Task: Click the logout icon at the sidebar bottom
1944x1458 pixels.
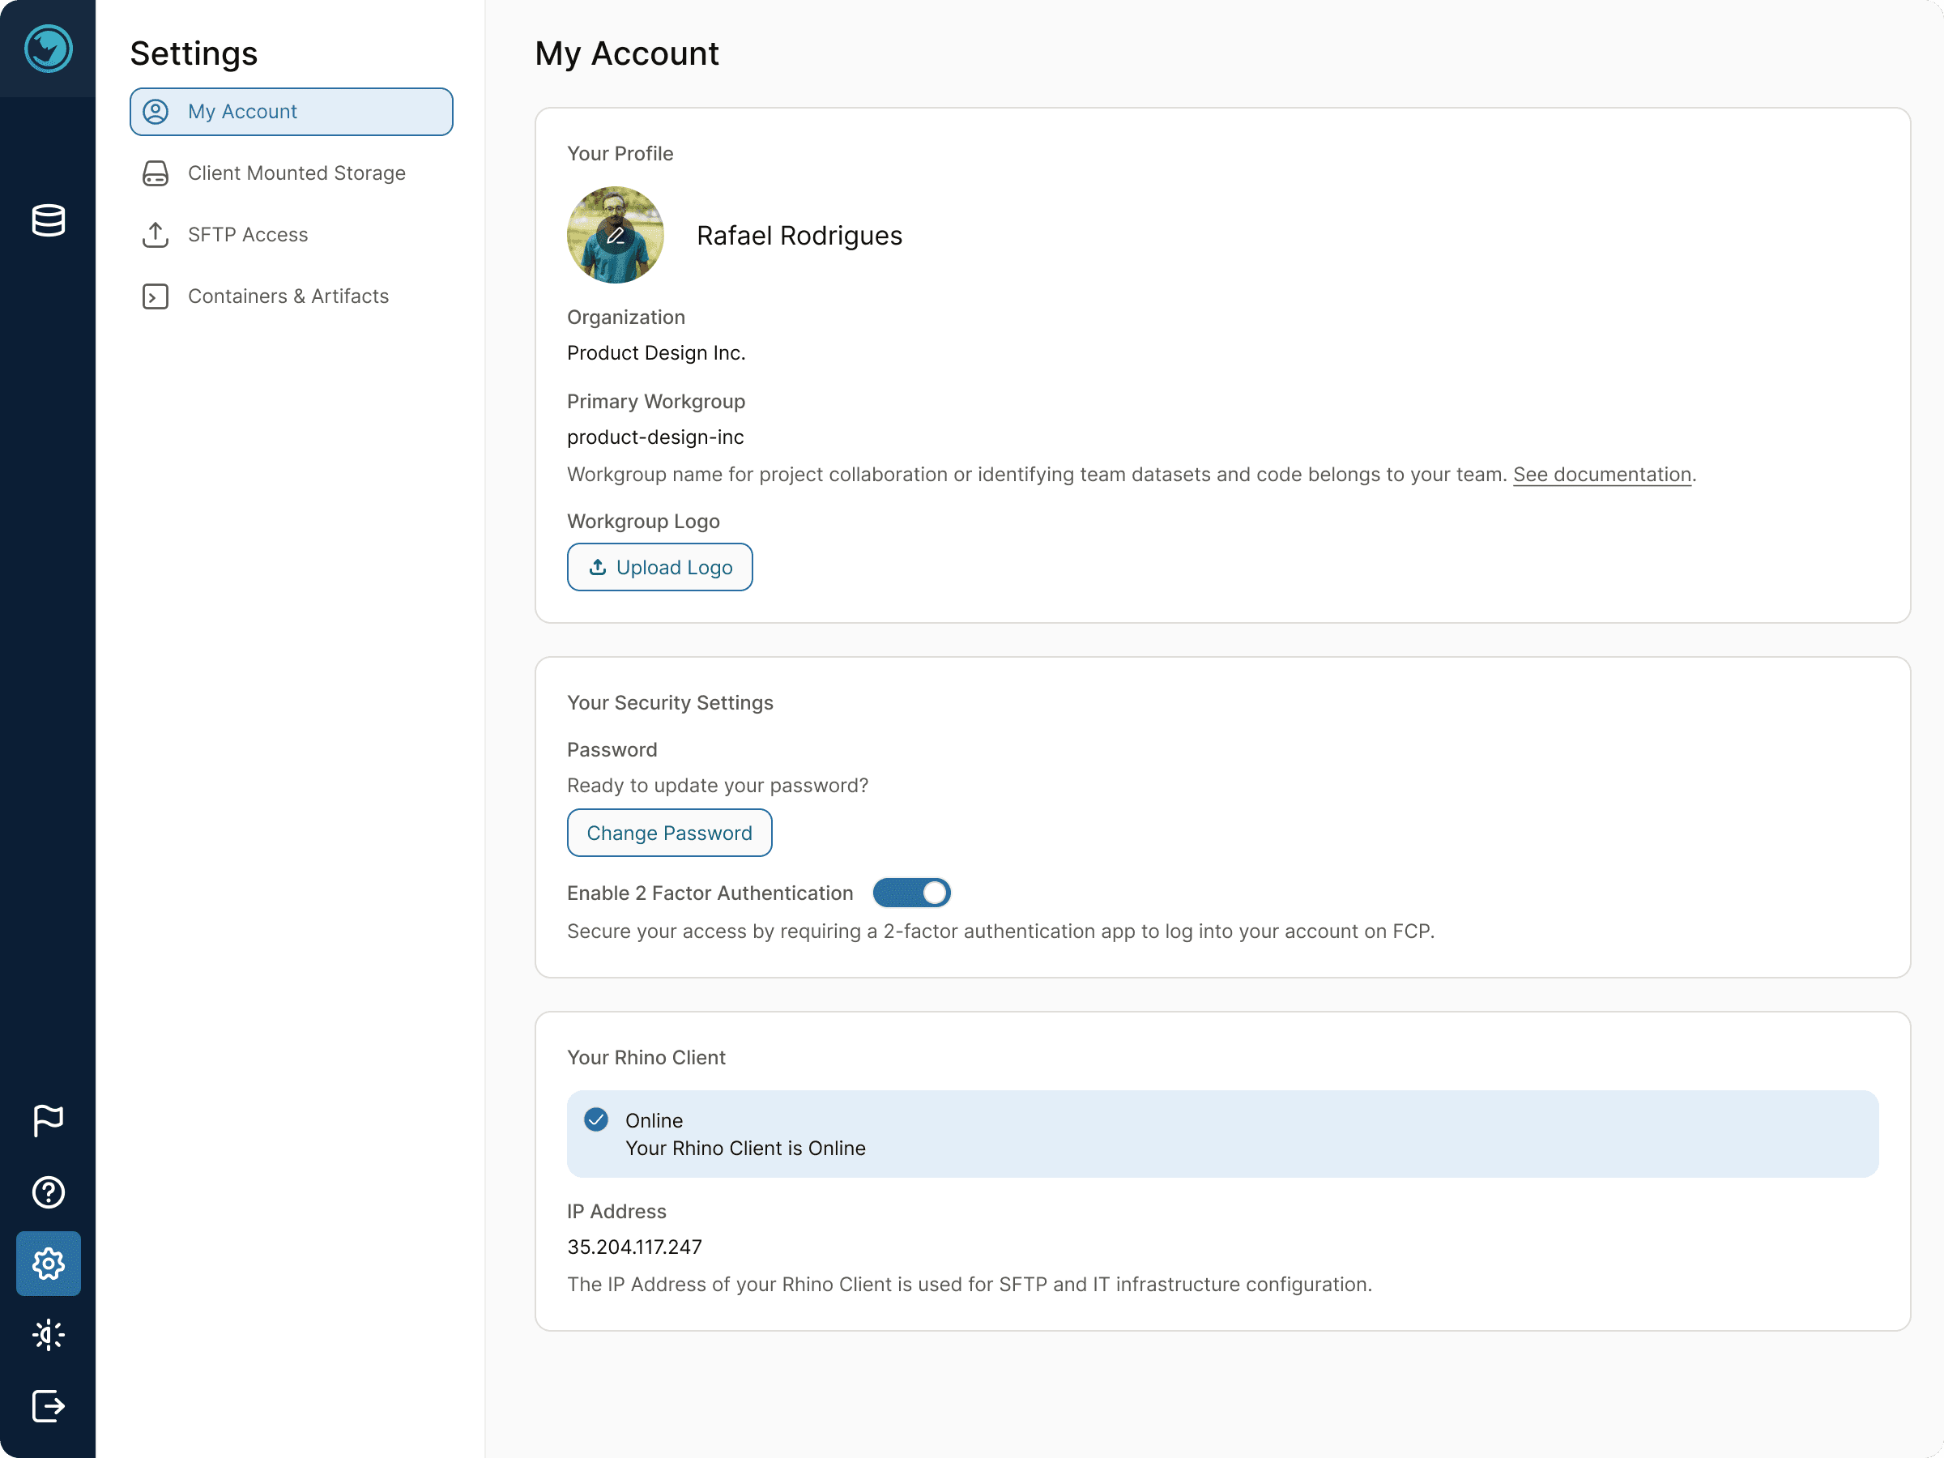Action: pos(49,1406)
